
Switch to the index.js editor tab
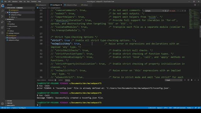coord(85,5)
